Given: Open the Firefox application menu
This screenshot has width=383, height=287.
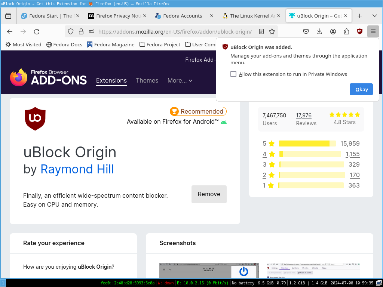Looking at the screenshot, I should [x=373, y=31].
